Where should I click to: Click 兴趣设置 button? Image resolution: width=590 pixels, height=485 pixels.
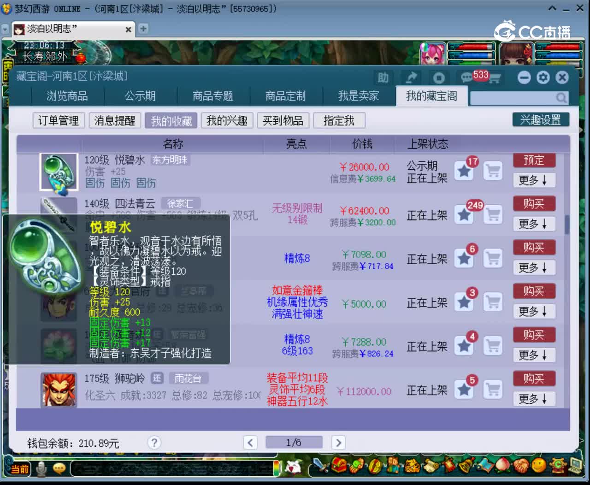point(541,120)
